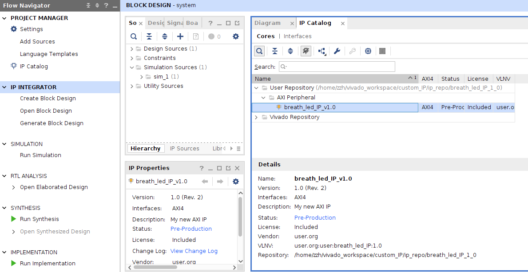
Task: Open Language Templates
Action: [49, 54]
